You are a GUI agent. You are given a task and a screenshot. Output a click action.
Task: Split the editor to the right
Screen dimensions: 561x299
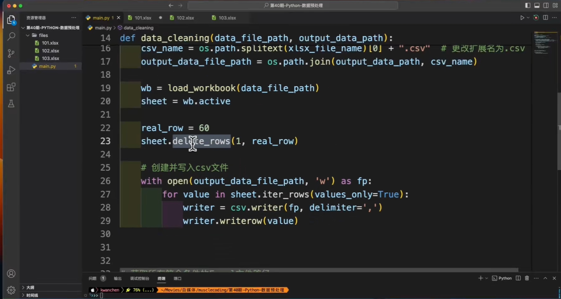[545, 18]
